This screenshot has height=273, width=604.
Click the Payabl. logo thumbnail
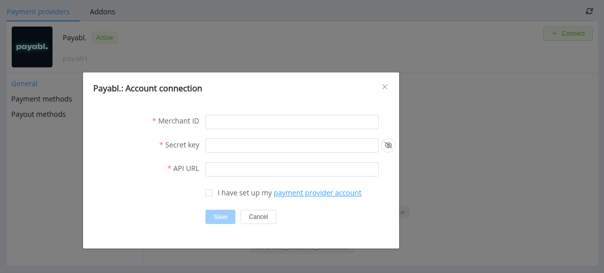click(x=32, y=47)
